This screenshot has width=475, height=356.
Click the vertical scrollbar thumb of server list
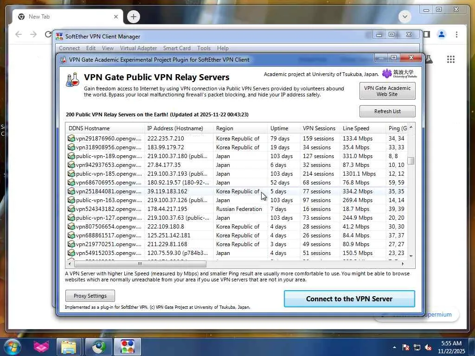pyautogui.click(x=411, y=161)
